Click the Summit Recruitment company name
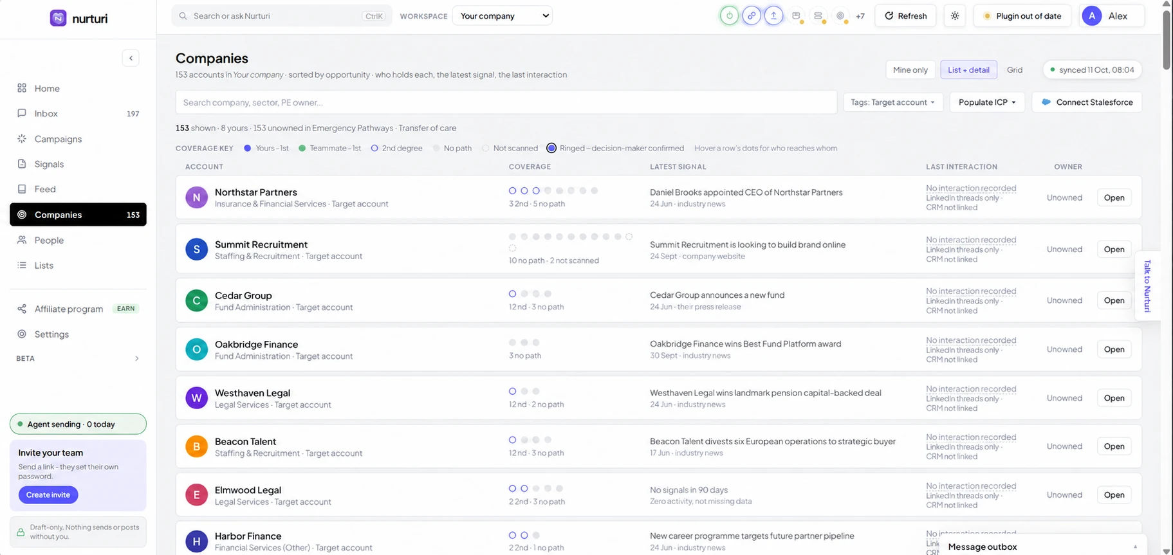The image size is (1173, 555). (261, 244)
